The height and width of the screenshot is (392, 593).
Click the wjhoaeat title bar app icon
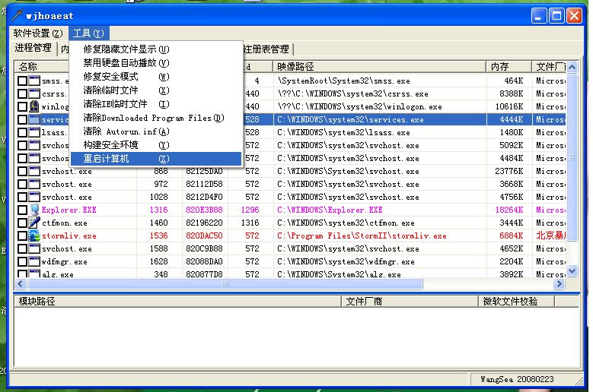point(15,15)
